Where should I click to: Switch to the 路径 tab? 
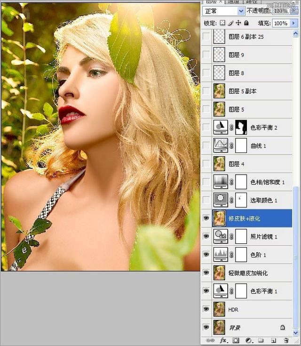tap(252, 2)
